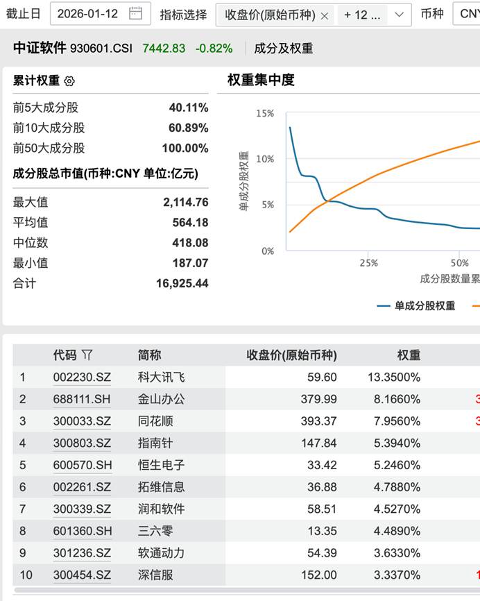Open stock code 300339.SZ link

coord(82,509)
